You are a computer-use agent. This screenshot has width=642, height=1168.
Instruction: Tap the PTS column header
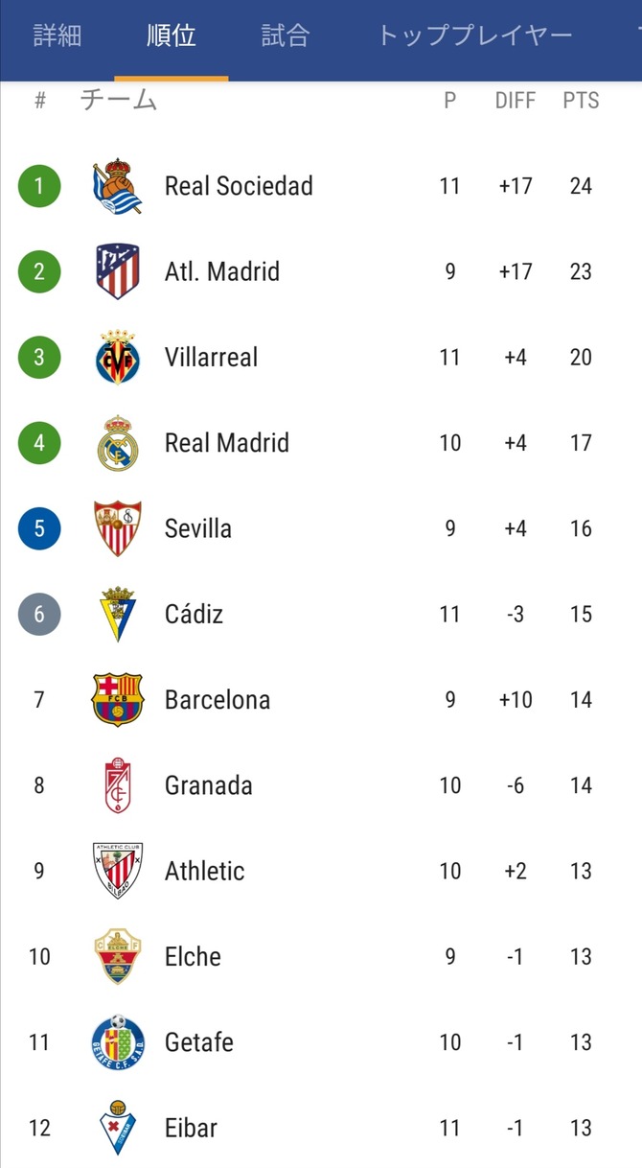[x=581, y=101]
